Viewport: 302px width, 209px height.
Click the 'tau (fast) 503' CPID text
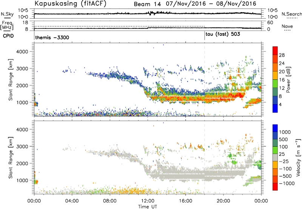(223, 34)
